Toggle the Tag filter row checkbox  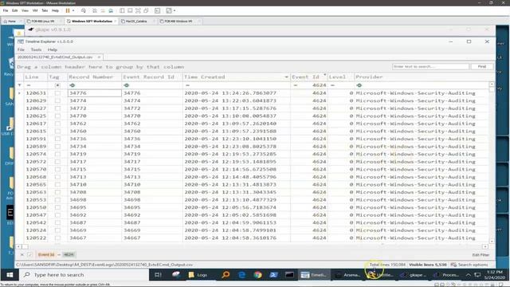(x=57, y=85)
